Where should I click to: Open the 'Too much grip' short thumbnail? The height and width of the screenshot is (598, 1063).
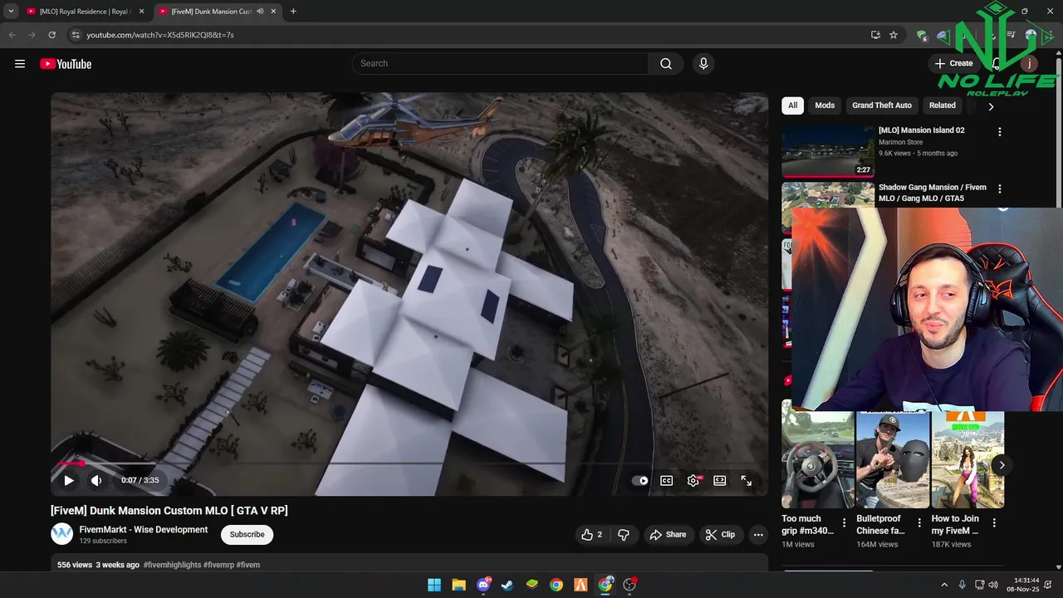pos(818,459)
